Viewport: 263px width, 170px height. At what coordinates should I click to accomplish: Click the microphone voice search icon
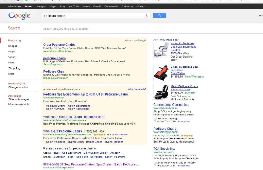pyautogui.click(x=147, y=16)
